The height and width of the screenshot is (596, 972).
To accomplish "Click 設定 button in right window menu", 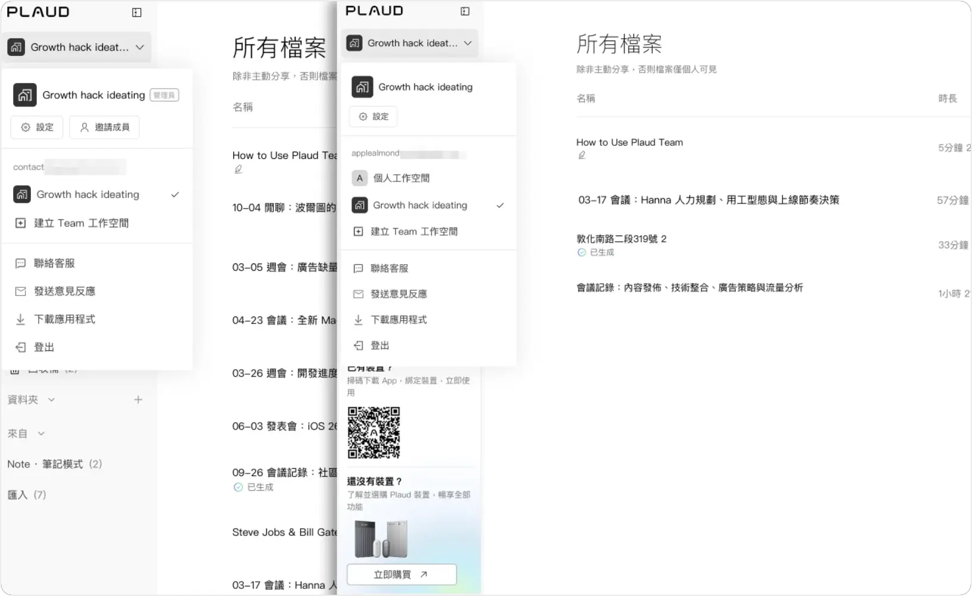I will [373, 117].
